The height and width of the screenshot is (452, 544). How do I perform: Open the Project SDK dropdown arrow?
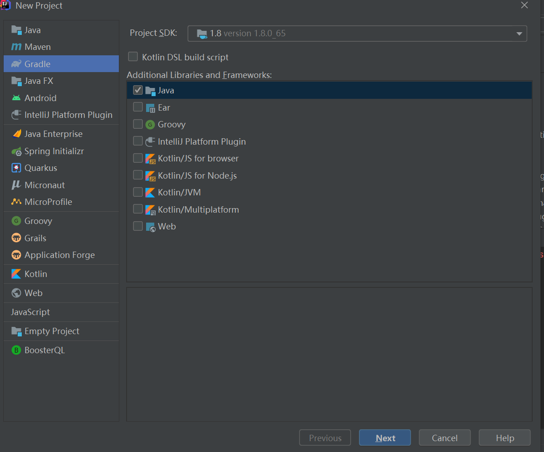[x=519, y=34]
